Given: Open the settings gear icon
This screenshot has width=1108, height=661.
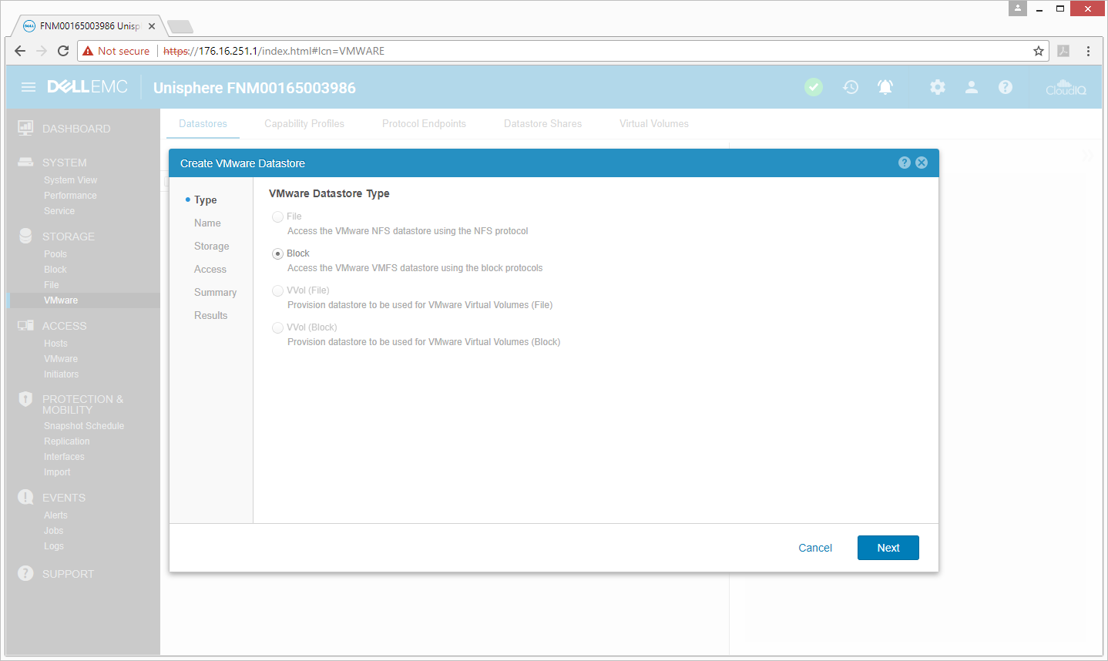Looking at the screenshot, I should tap(938, 87).
